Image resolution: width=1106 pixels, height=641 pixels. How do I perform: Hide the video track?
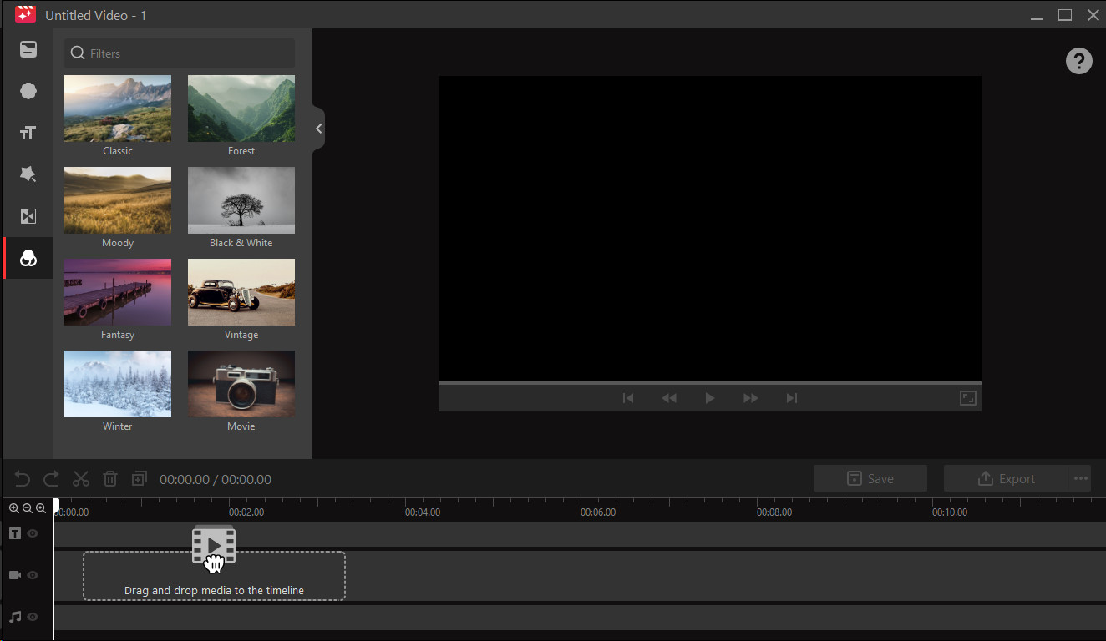[32, 575]
